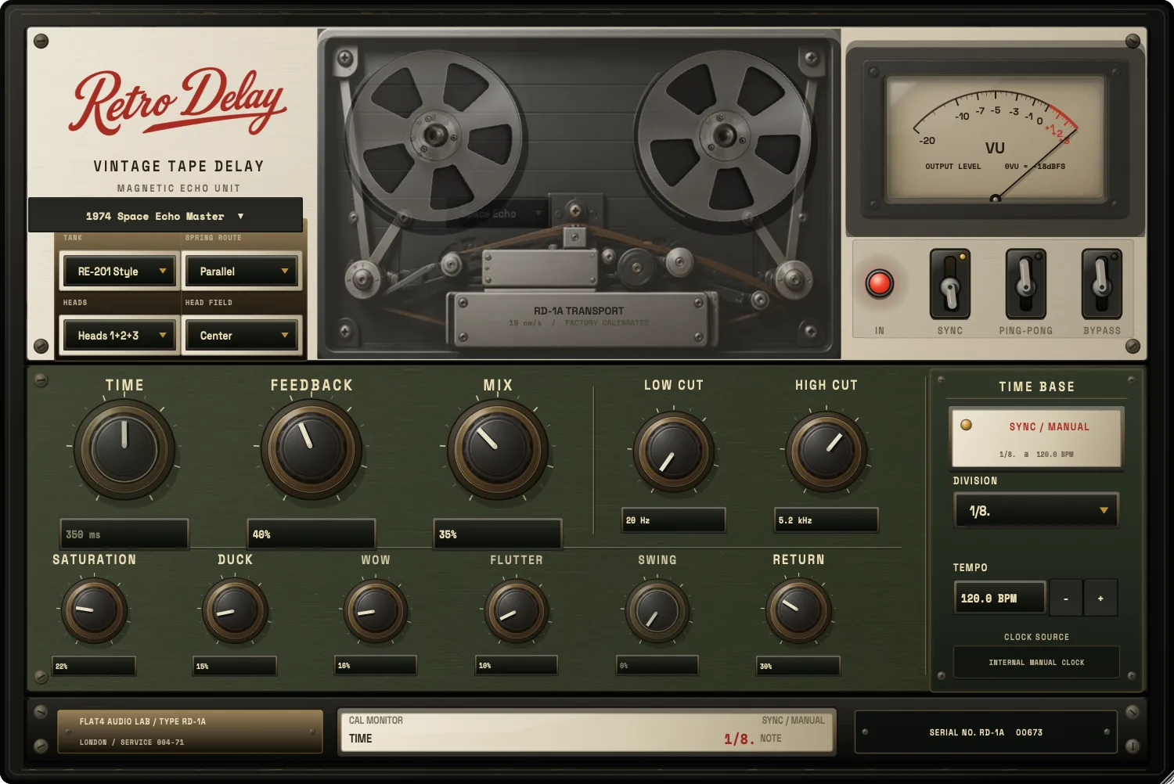Click the RETURN knob
The width and height of the screenshot is (1174, 784).
pos(798,610)
